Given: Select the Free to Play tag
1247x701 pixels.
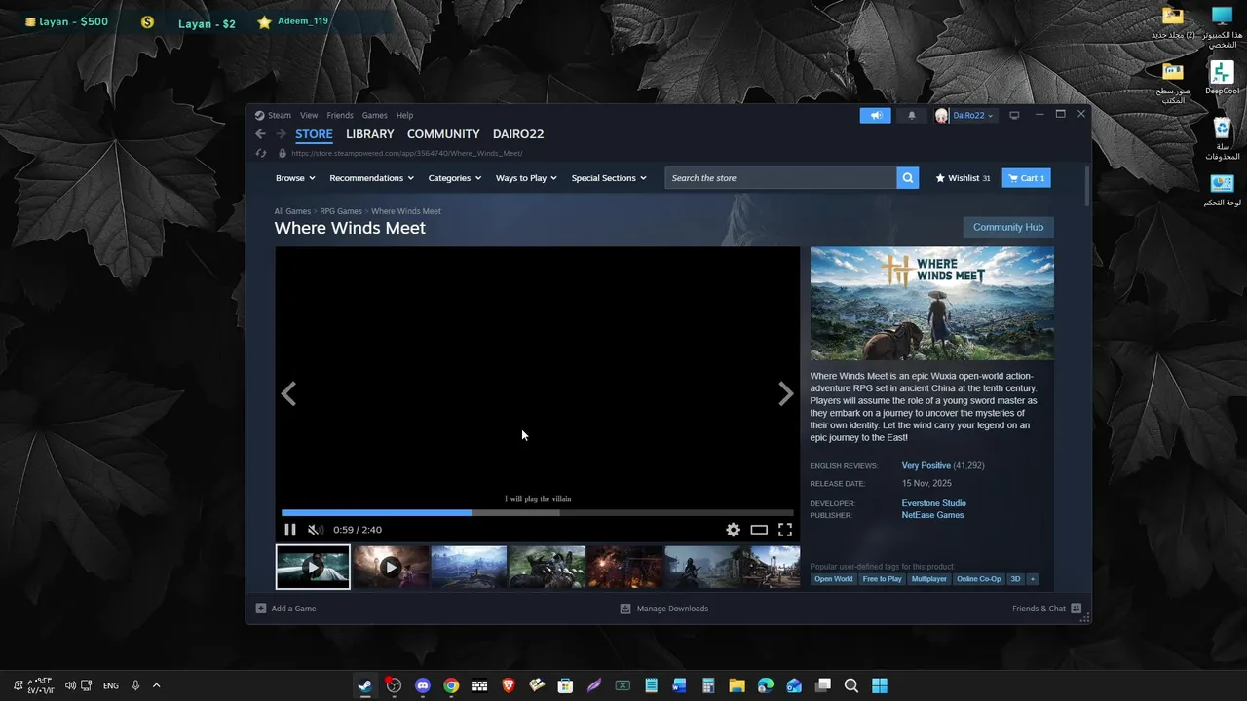Looking at the screenshot, I should pos(882,579).
